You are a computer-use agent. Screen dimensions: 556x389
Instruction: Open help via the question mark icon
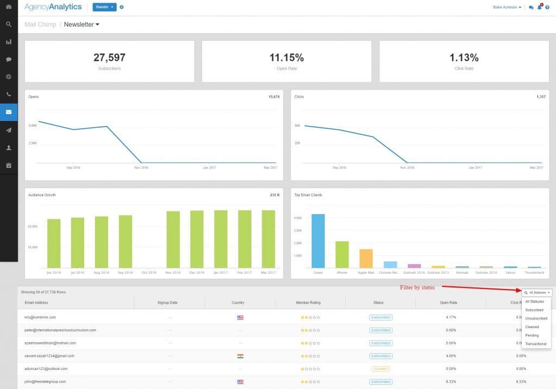point(547,8)
